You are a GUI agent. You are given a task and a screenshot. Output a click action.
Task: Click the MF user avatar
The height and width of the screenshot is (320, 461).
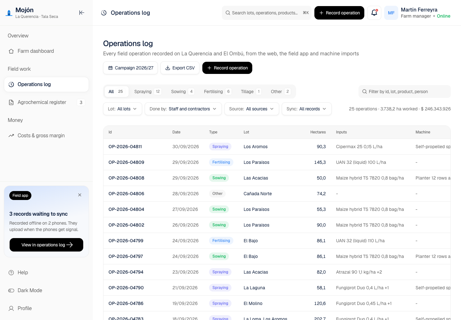tap(391, 13)
